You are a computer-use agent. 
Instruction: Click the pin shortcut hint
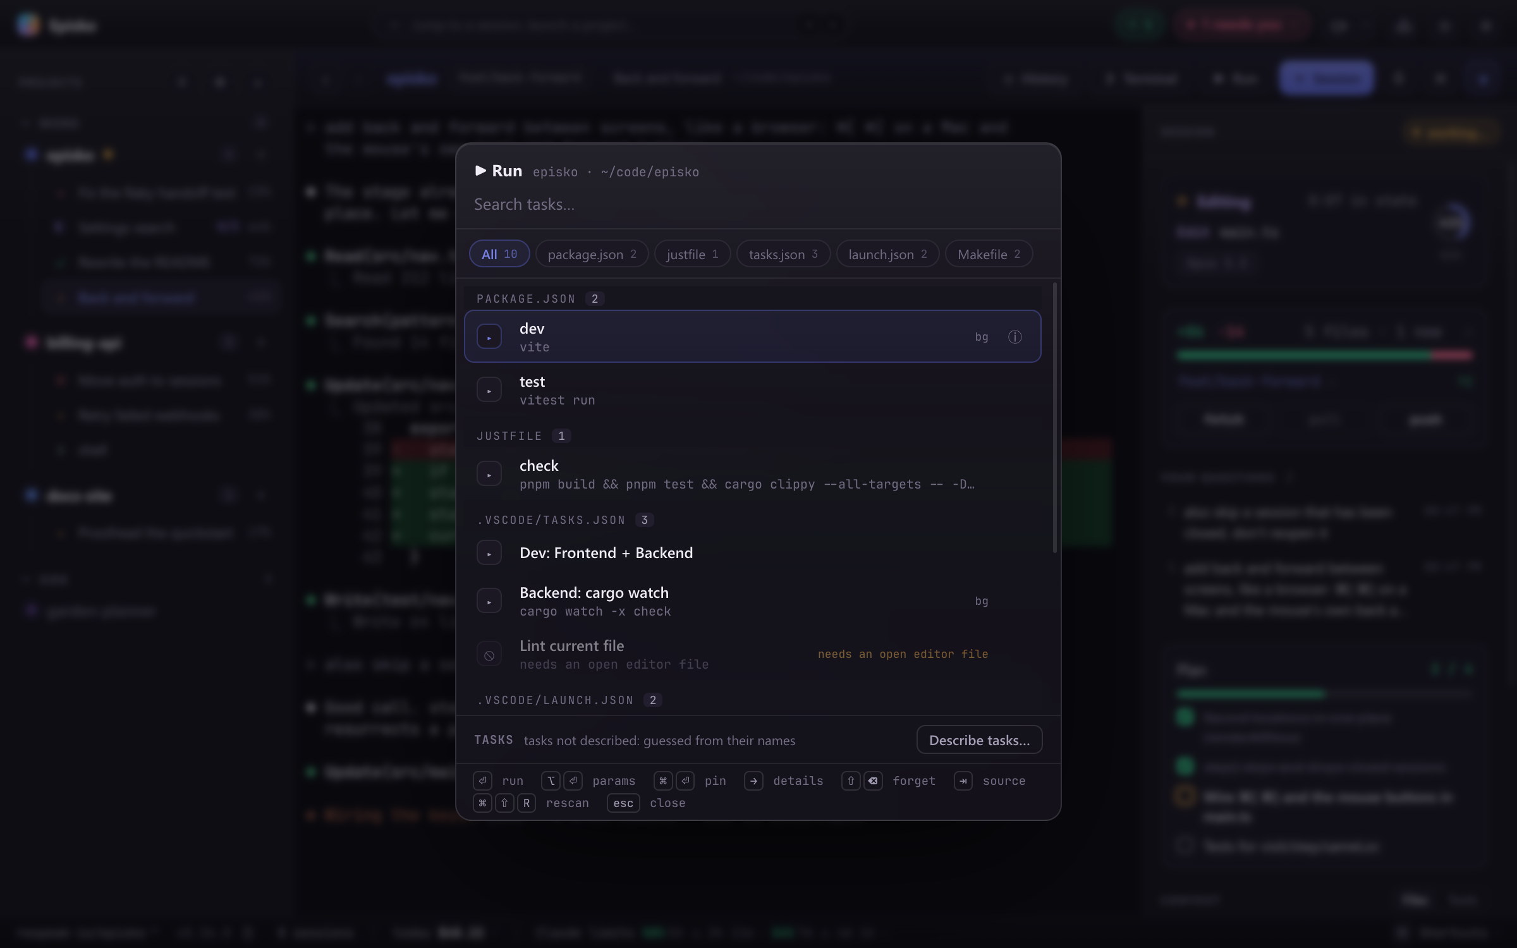point(690,781)
